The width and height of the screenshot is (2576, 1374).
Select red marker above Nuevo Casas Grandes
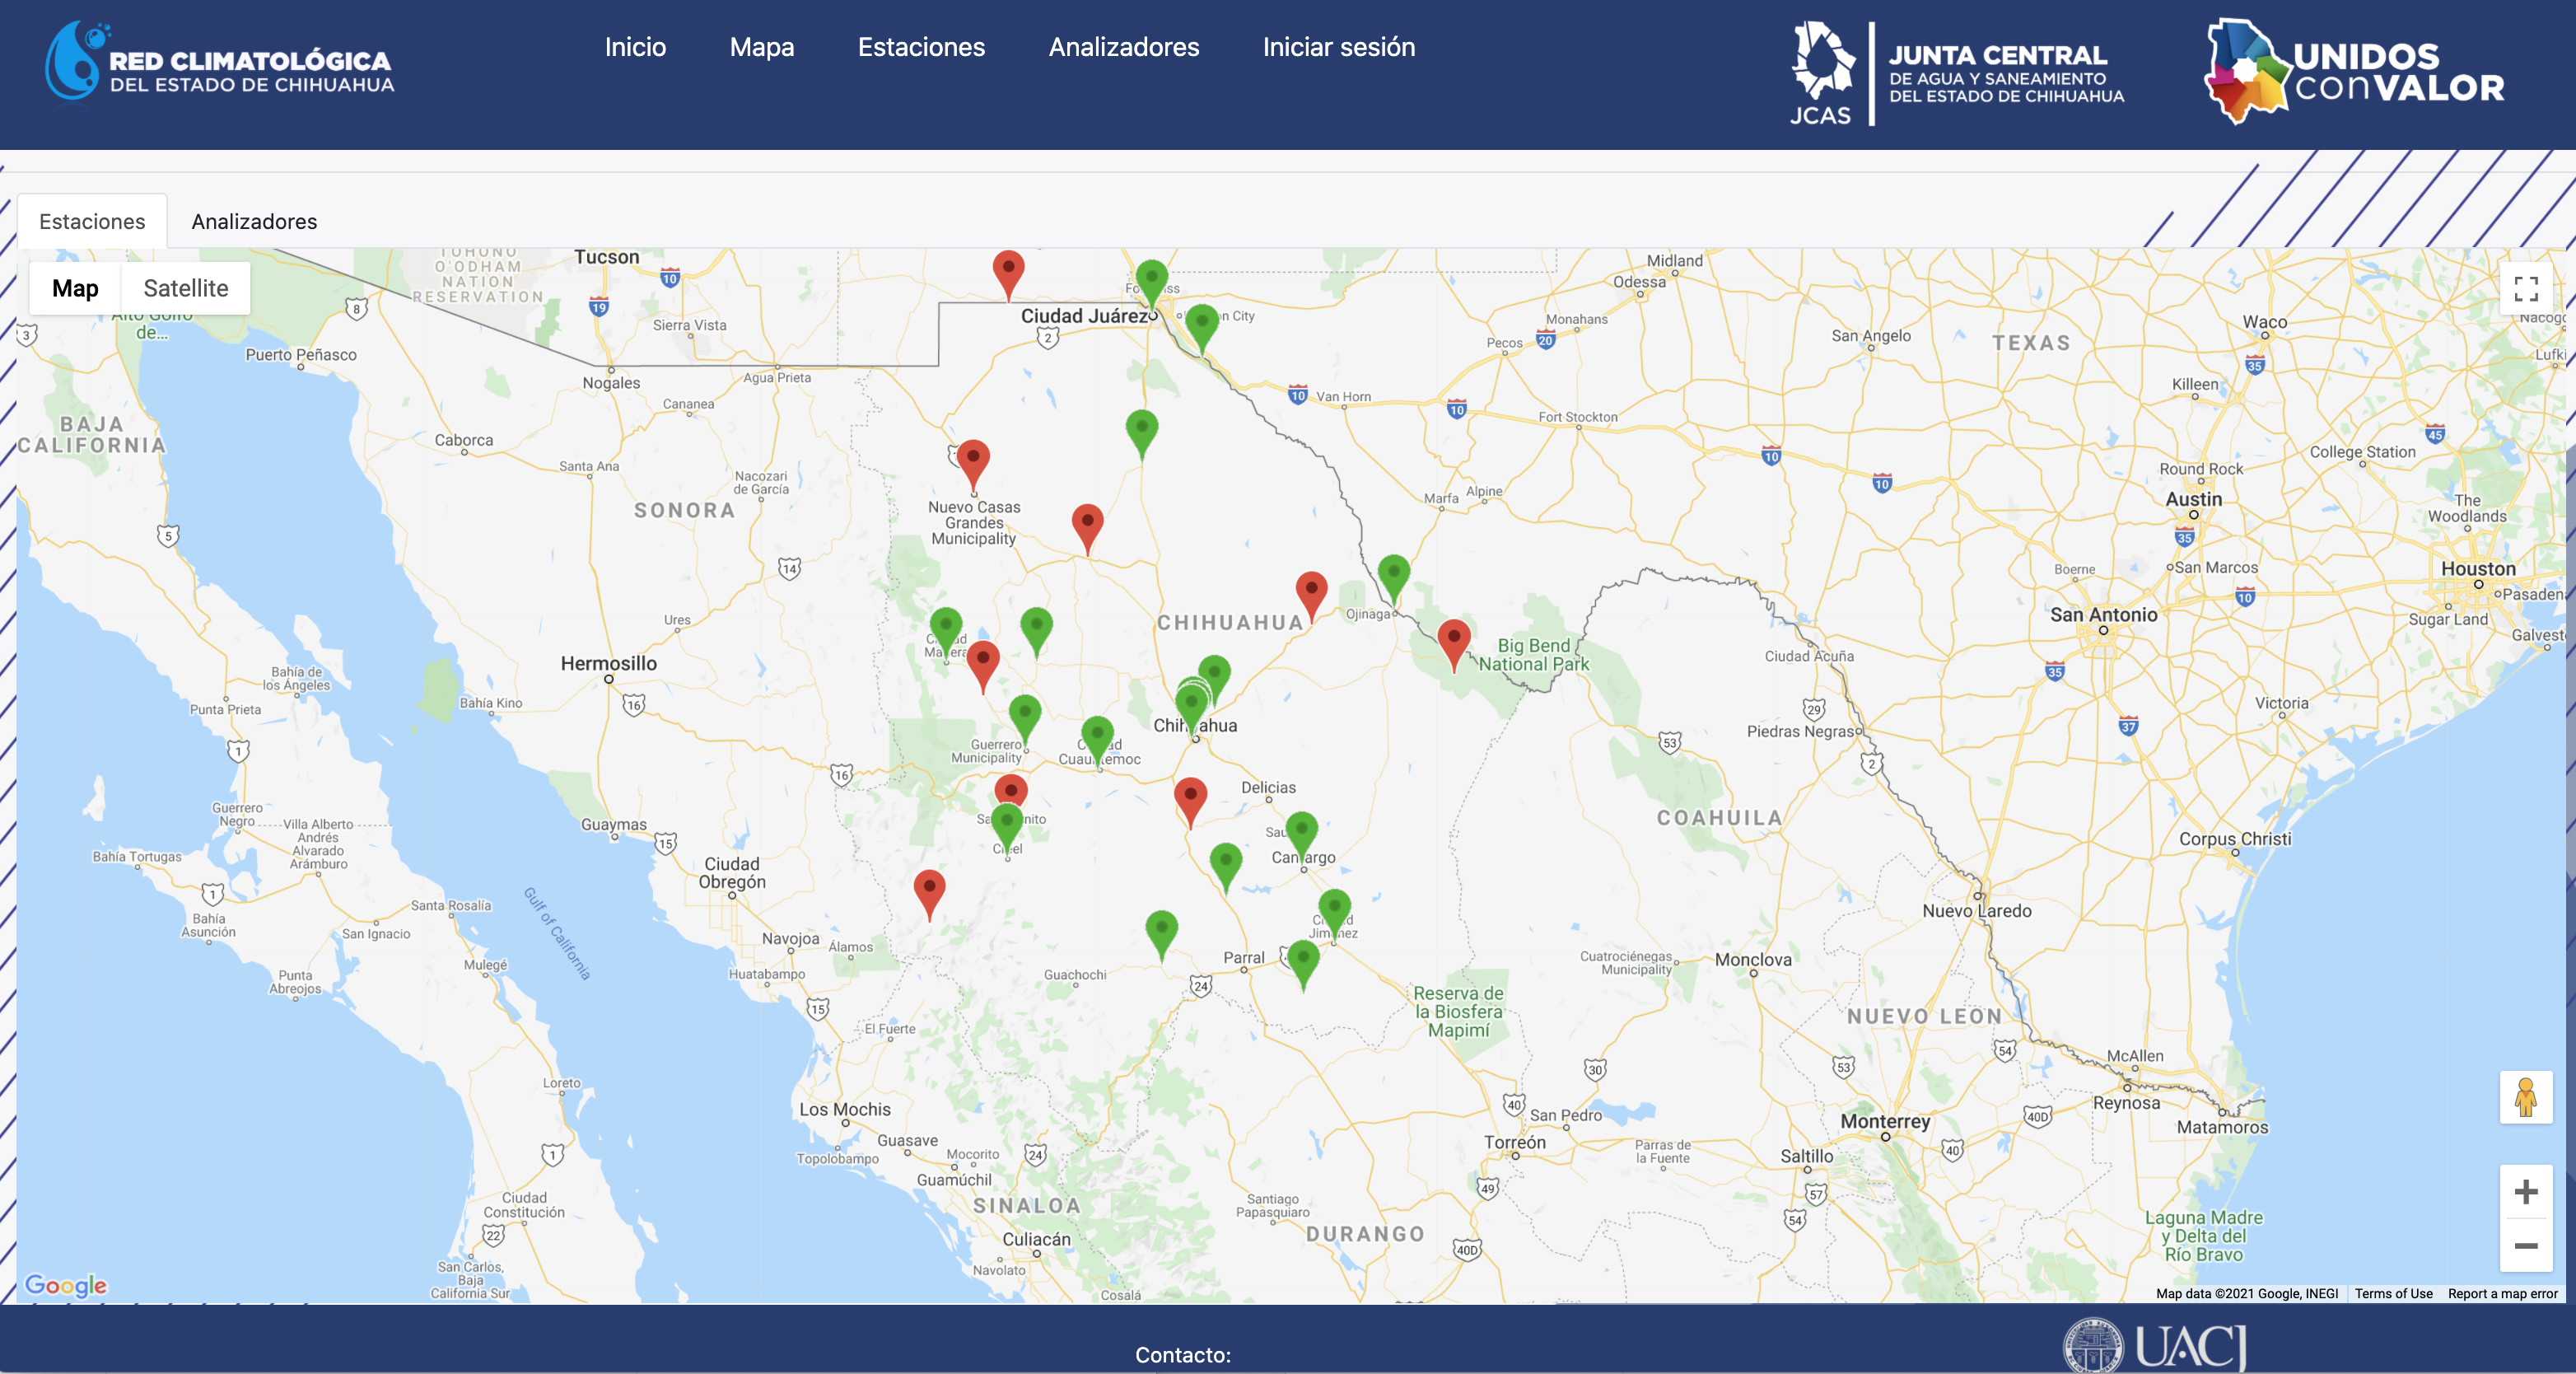pos(973,459)
